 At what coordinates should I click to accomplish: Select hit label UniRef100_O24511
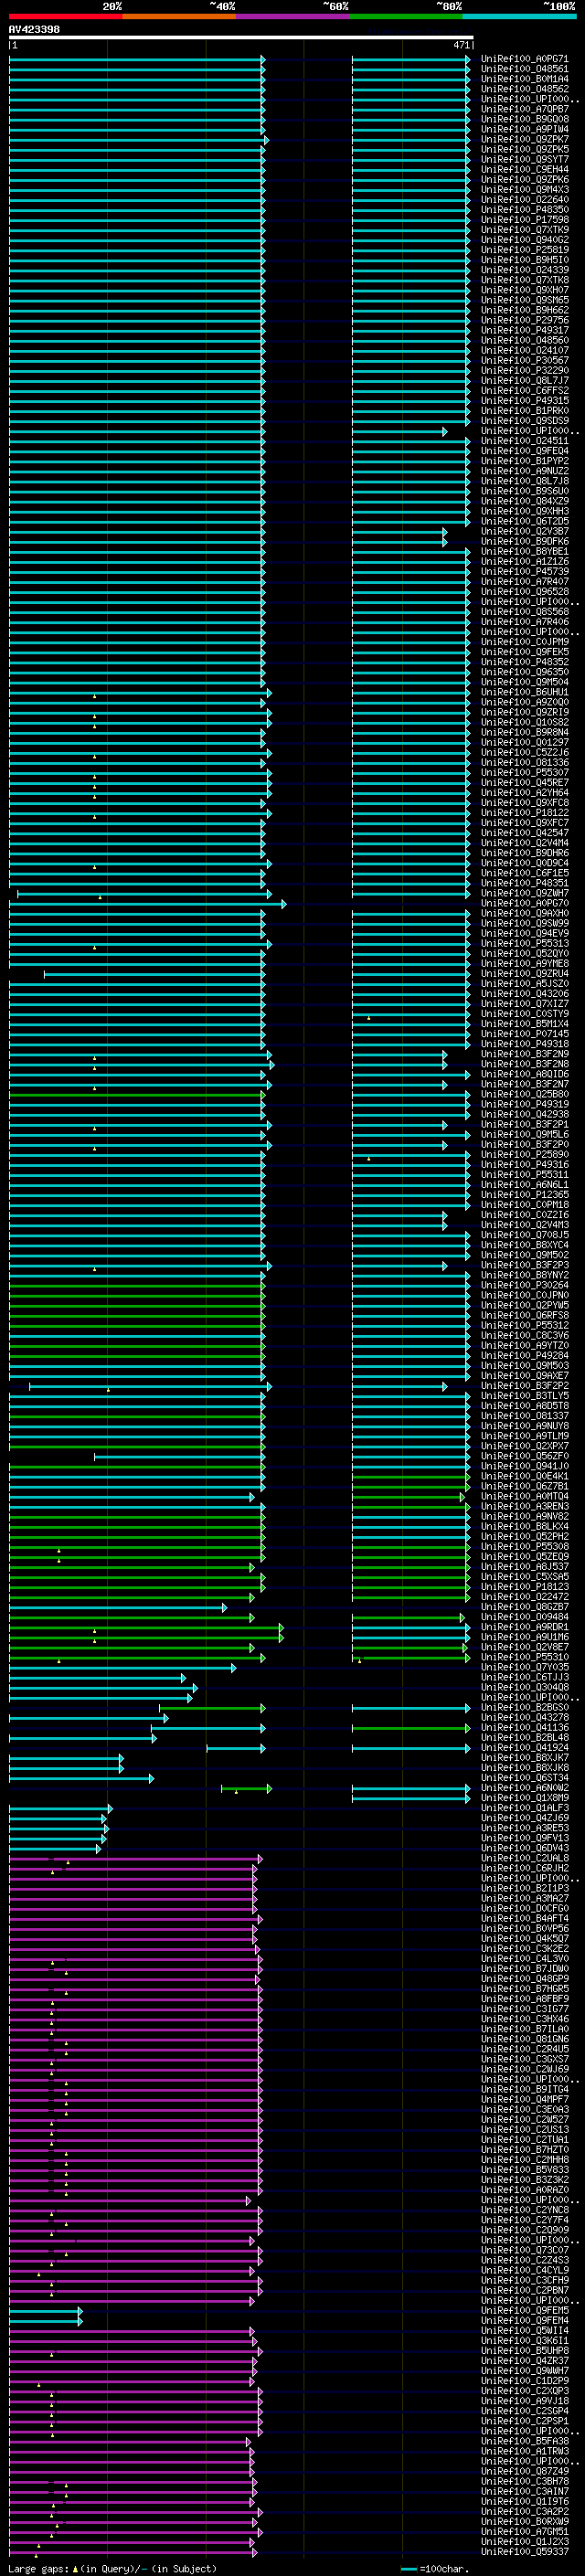[x=525, y=441]
